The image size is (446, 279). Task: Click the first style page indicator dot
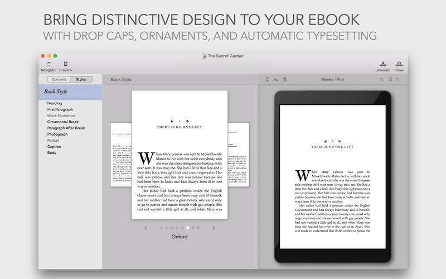click(x=161, y=228)
